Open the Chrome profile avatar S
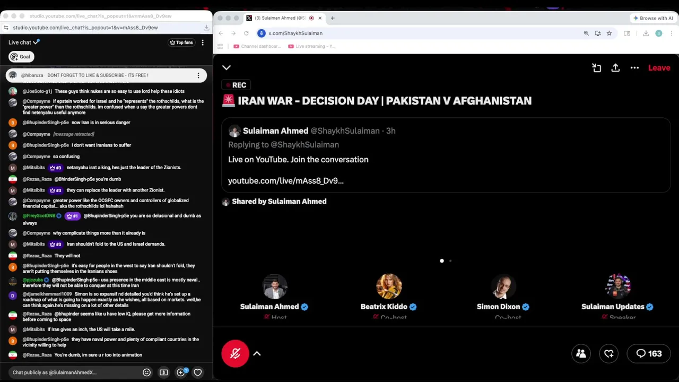Image resolution: width=679 pixels, height=382 pixels. [x=659, y=33]
